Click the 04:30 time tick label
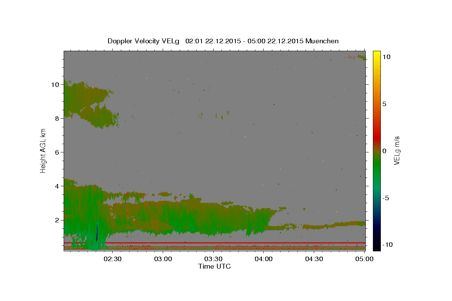The image size is (452, 301). pos(314,259)
